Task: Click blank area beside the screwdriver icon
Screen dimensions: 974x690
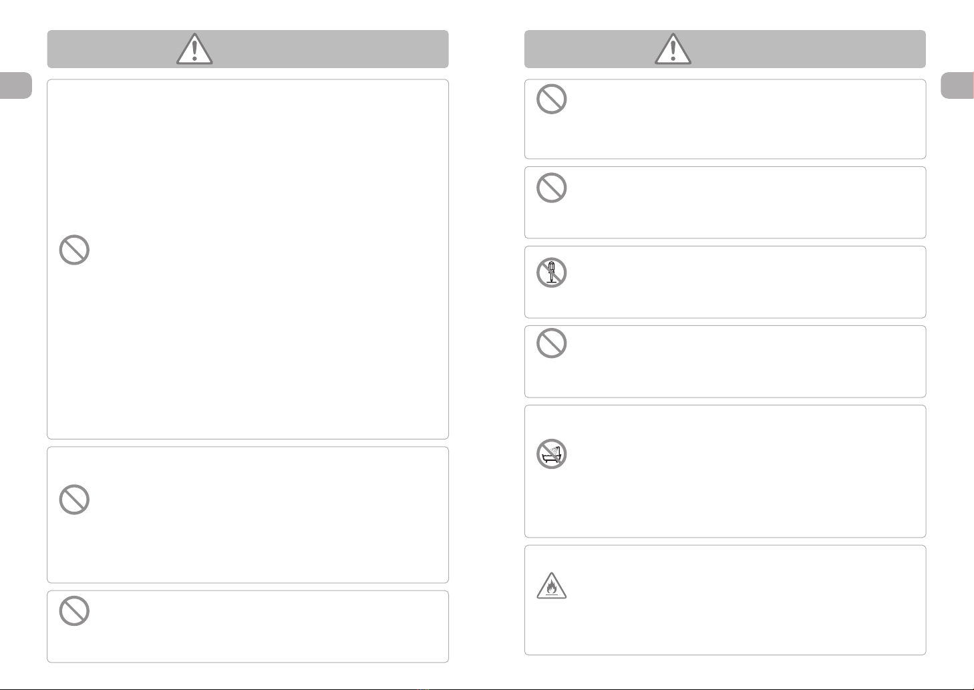Action: (x=742, y=282)
